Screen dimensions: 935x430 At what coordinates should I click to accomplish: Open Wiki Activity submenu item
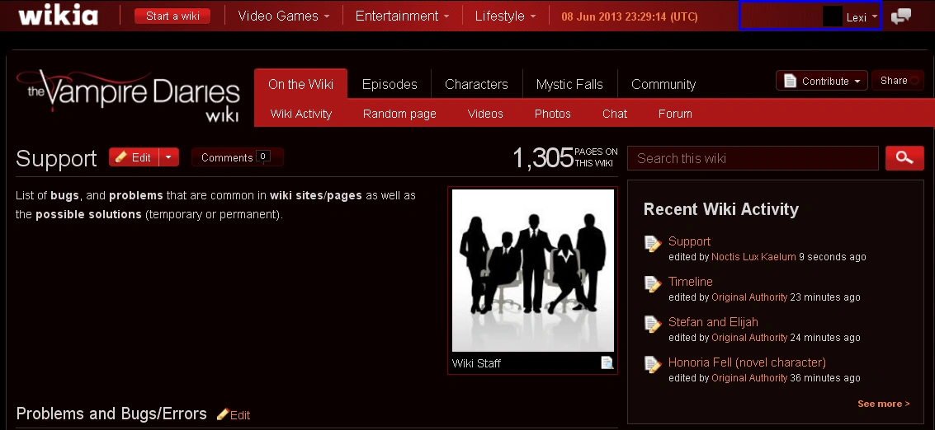pyautogui.click(x=301, y=114)
